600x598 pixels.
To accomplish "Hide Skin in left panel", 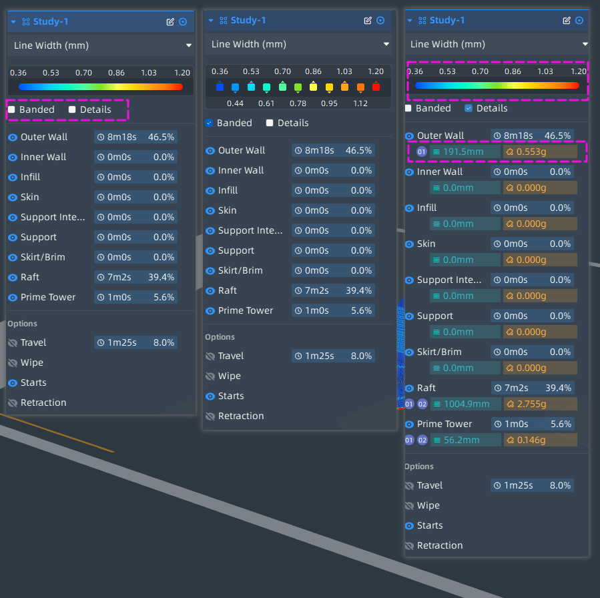I will 13,198.
